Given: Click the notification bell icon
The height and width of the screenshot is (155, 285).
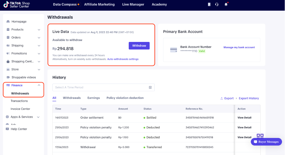Looking at the screenshot, I should [x=226, y=4].
